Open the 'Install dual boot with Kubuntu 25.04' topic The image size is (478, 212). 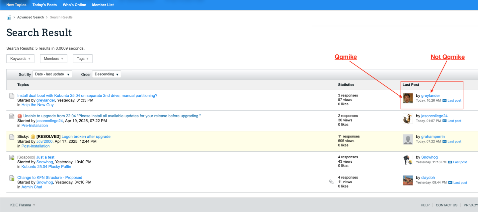(x=87, y=96)
